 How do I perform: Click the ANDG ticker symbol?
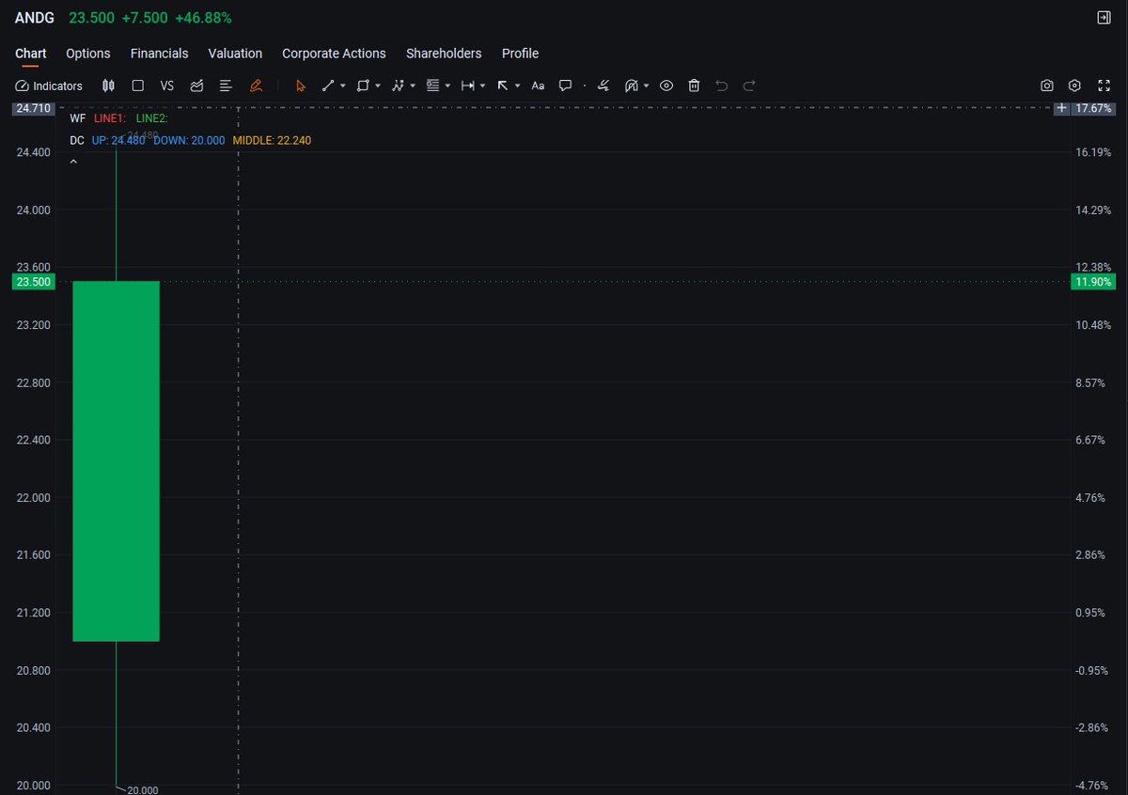35,18
